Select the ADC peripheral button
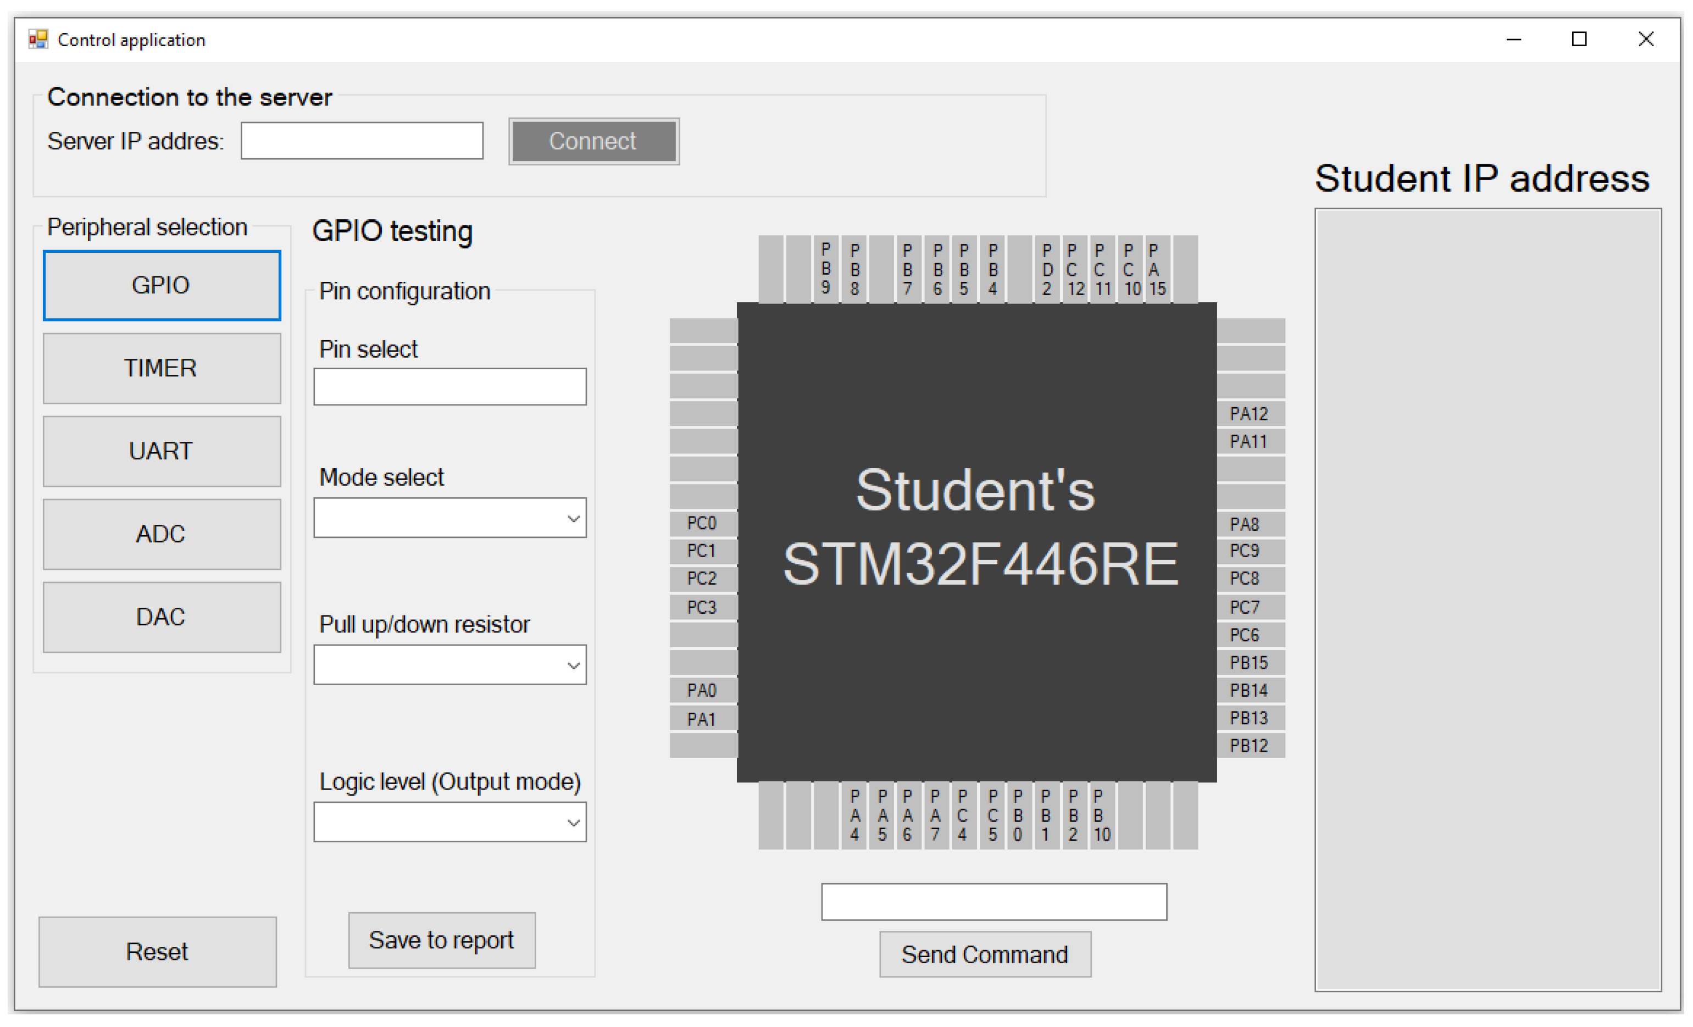Screen dimensions: 1693x1027 click(162, 535)
